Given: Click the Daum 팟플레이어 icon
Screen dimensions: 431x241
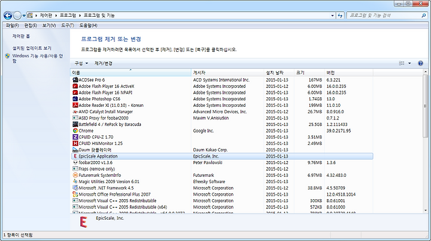Looking at the screenshot, I should coord(75,150).
